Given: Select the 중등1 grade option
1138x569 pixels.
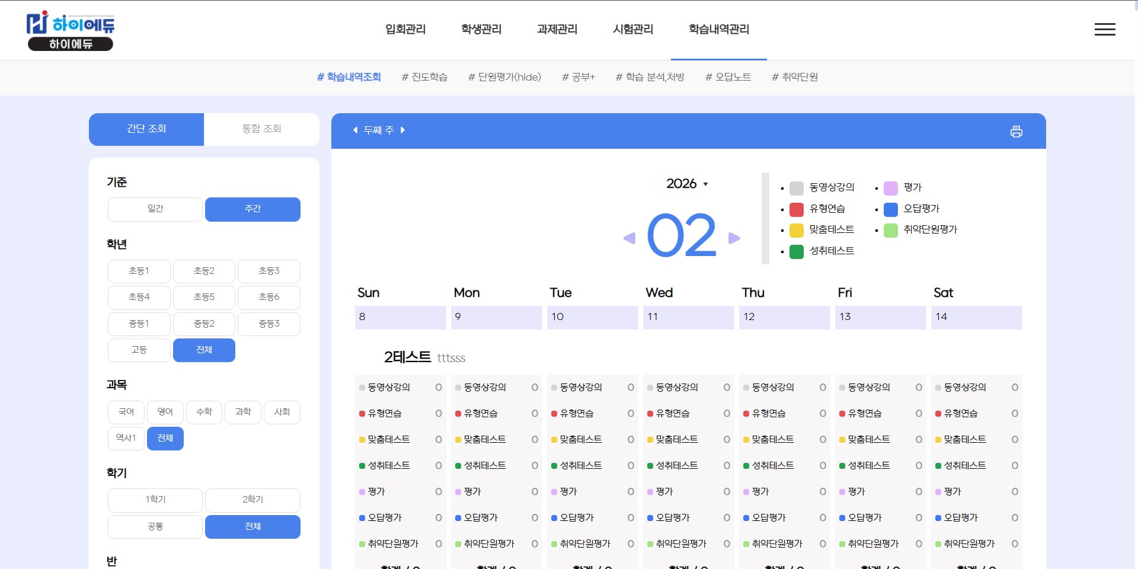Looking at the screenshot, I should pos(139,324).
